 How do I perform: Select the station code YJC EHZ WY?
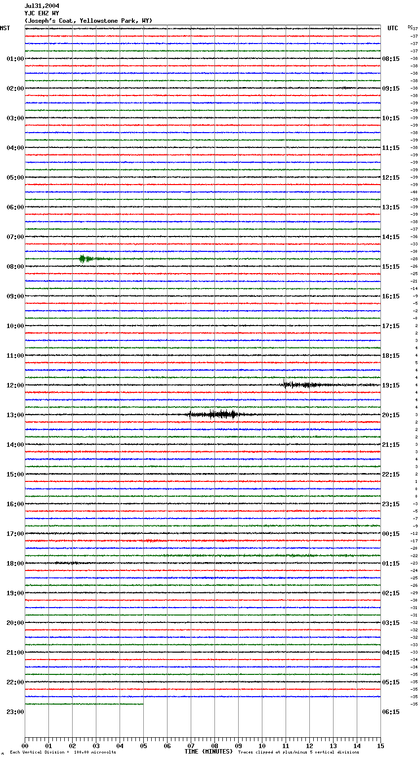pyautogui.click(x=42, y=13)
